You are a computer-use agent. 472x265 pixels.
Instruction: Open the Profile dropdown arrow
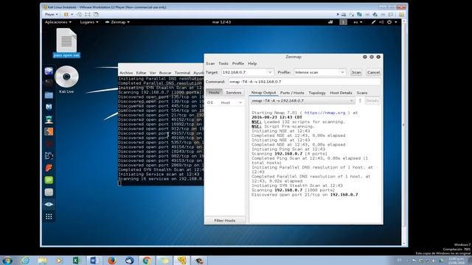click(x=342, y=72)
